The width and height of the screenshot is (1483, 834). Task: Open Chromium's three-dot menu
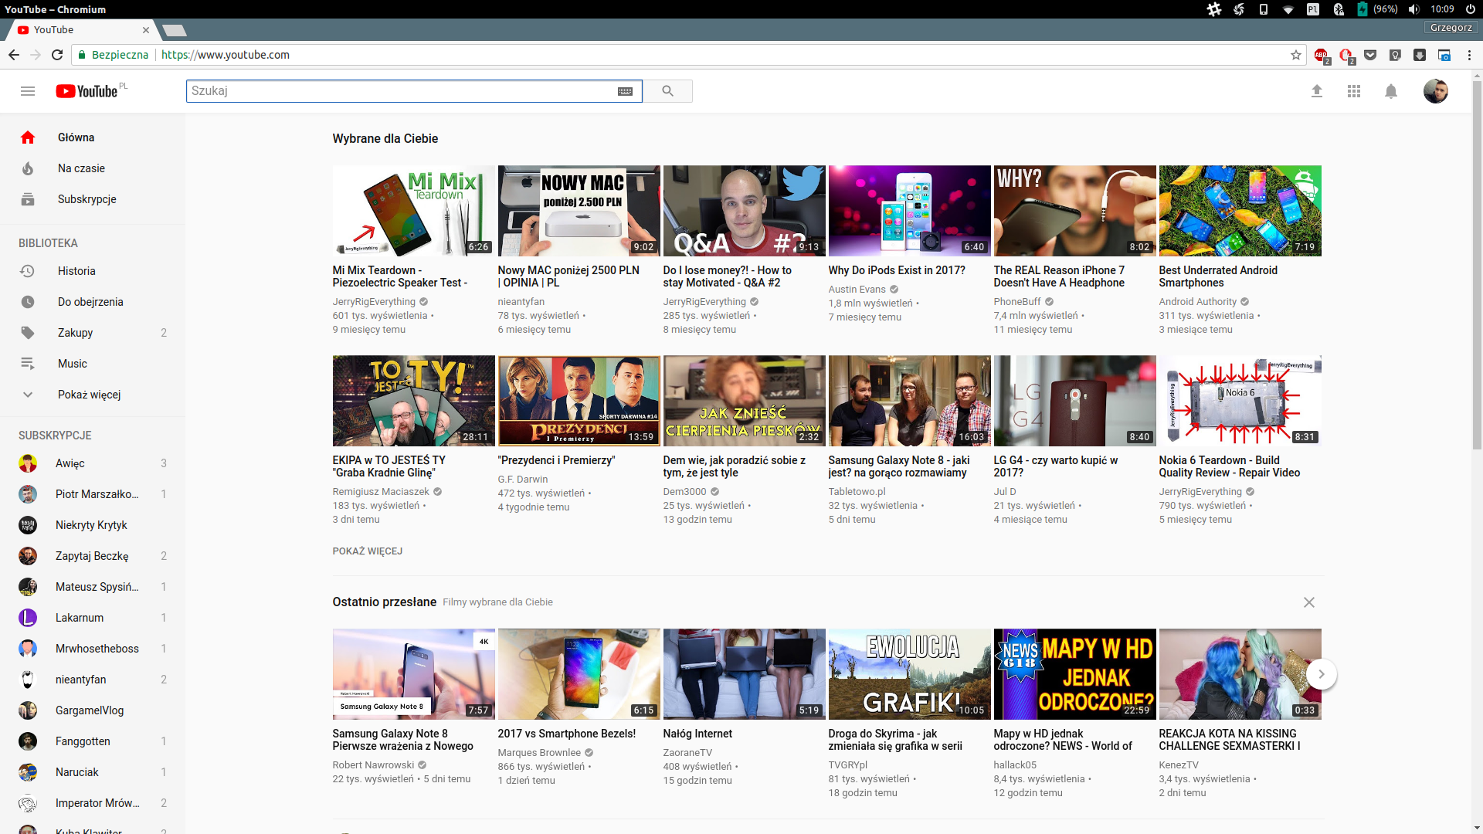1469,55
